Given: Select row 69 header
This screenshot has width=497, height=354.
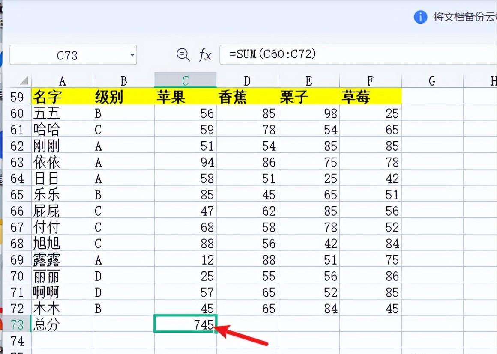Looking at the screenshot, I should coord(17,259).
